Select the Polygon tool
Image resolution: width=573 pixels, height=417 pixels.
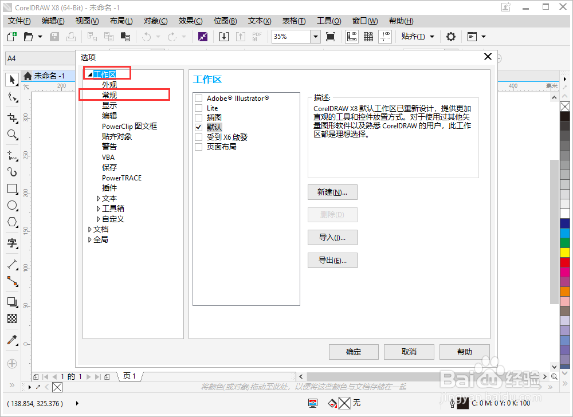coord(12,222)
